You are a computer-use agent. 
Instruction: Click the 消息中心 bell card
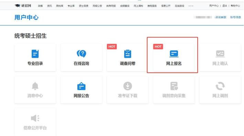coord(35,90)
